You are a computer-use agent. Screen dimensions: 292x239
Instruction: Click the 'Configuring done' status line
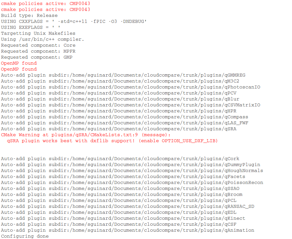[25, 236]
